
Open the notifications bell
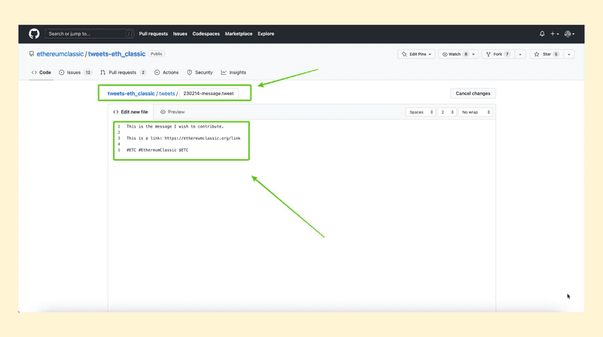[x=542, y=34]
